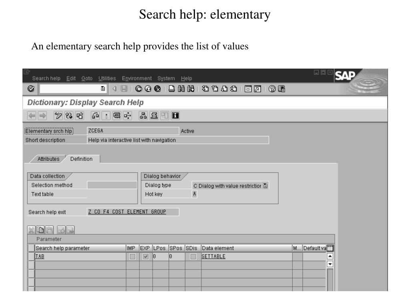Click the TAB search help parameter

(40, 256)
